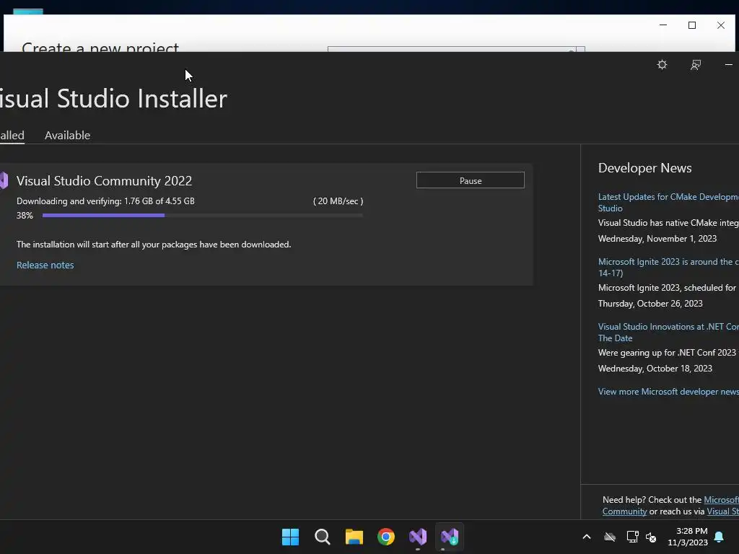Select the Developer News heading
The image size is (739, 554).
(x=644, y=168)
